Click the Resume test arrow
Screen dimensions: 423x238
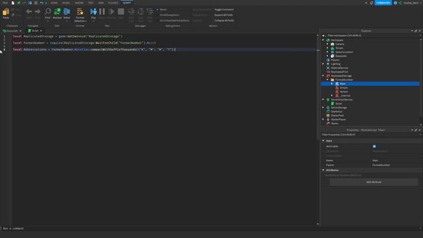(111, 11)
